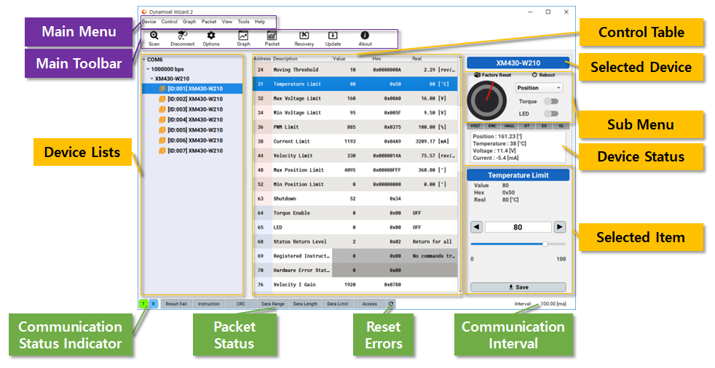Click the firmware Update toolbar icon

(333, 36)
